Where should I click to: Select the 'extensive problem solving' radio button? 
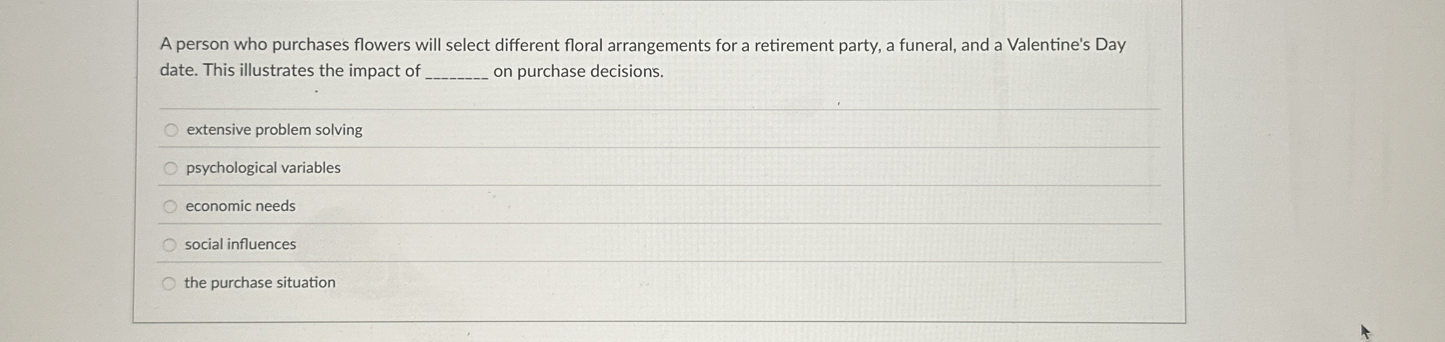click(170, 129)
